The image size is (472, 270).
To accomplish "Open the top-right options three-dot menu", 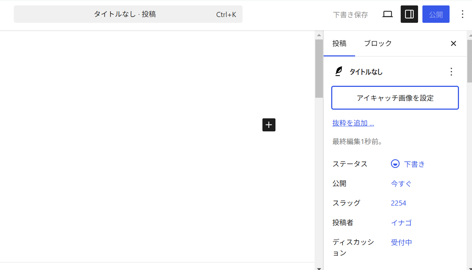I will (x=462, y=14).
